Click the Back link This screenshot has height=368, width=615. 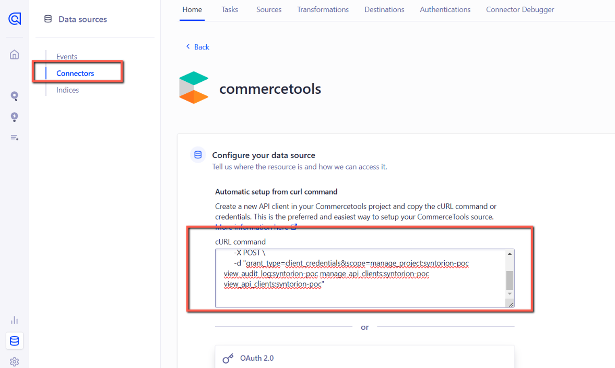coord(197,46)
